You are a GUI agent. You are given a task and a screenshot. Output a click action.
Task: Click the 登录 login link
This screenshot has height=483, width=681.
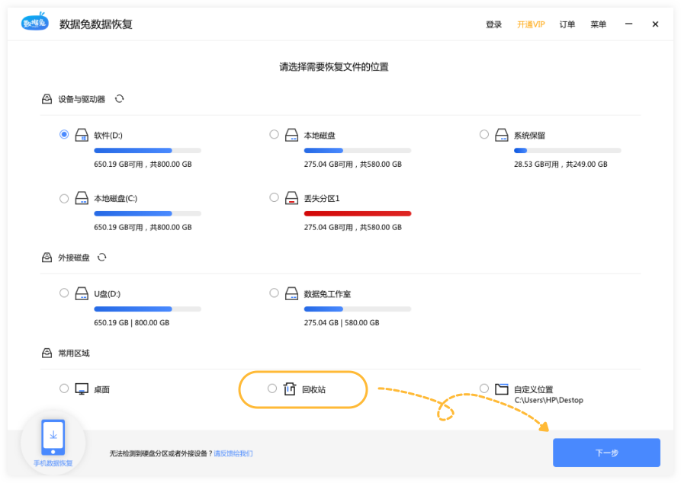point(493,24)
